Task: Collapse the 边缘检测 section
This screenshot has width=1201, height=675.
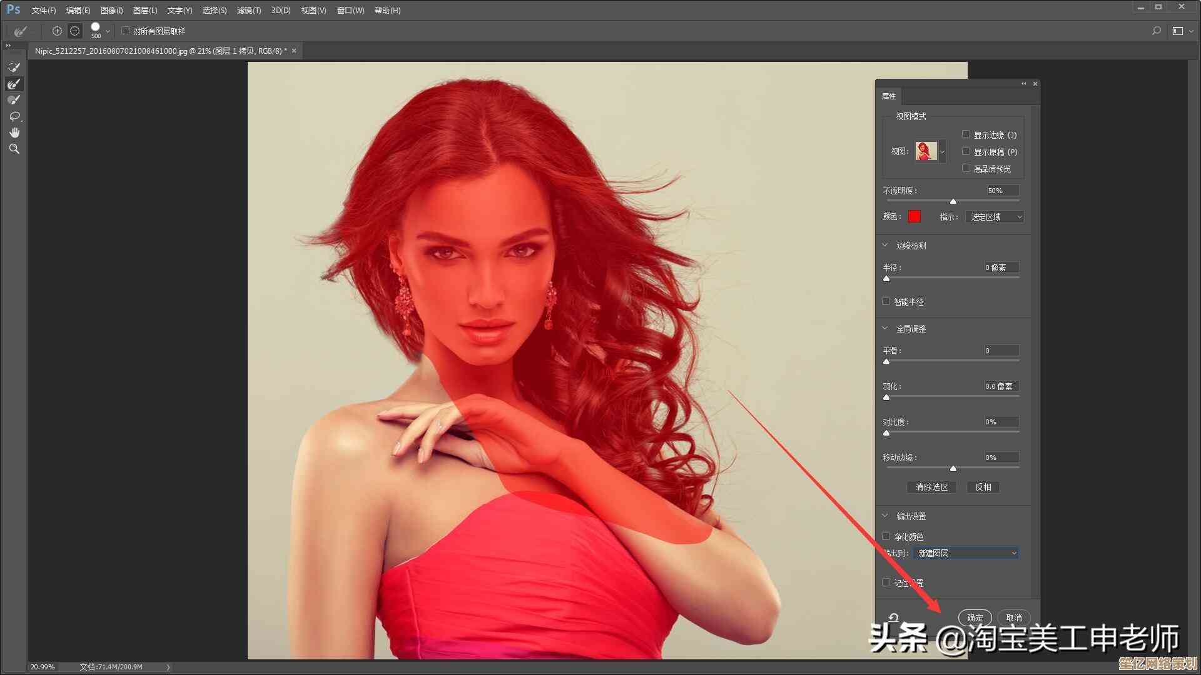Action: (885, 246)
